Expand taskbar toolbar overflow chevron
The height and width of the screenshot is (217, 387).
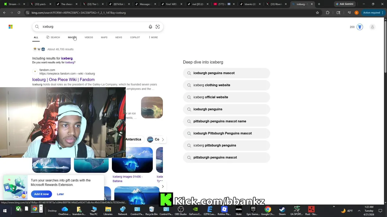click(x=334, y=207)
